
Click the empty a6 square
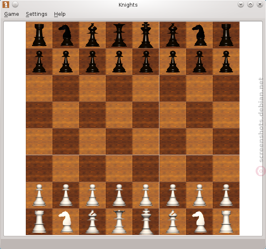click(39, 88)
